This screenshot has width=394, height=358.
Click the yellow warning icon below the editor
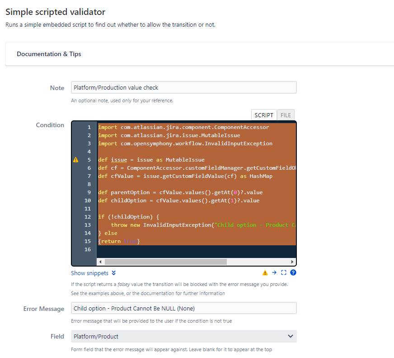click(265, 273)
